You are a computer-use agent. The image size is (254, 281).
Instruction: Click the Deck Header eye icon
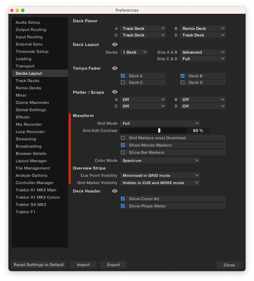(115, 191)
